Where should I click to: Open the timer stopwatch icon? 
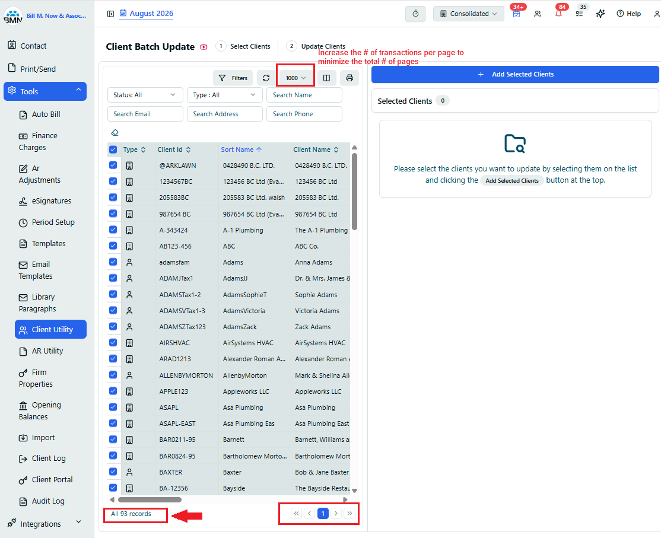point(415,14)
